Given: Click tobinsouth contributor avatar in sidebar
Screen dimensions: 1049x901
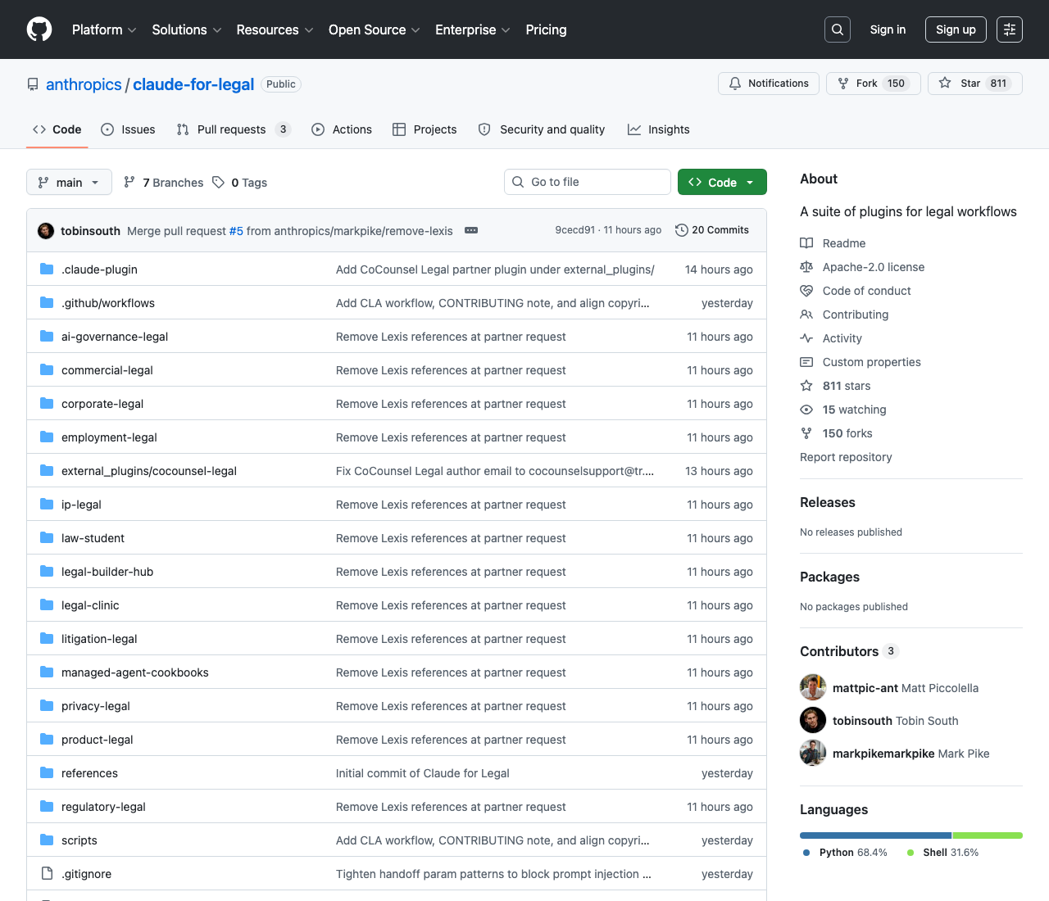Looking at the screenshot, I should (813, 720).
